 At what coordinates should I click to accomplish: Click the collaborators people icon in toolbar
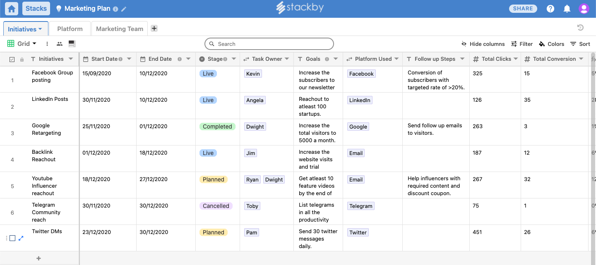[60, 44]
